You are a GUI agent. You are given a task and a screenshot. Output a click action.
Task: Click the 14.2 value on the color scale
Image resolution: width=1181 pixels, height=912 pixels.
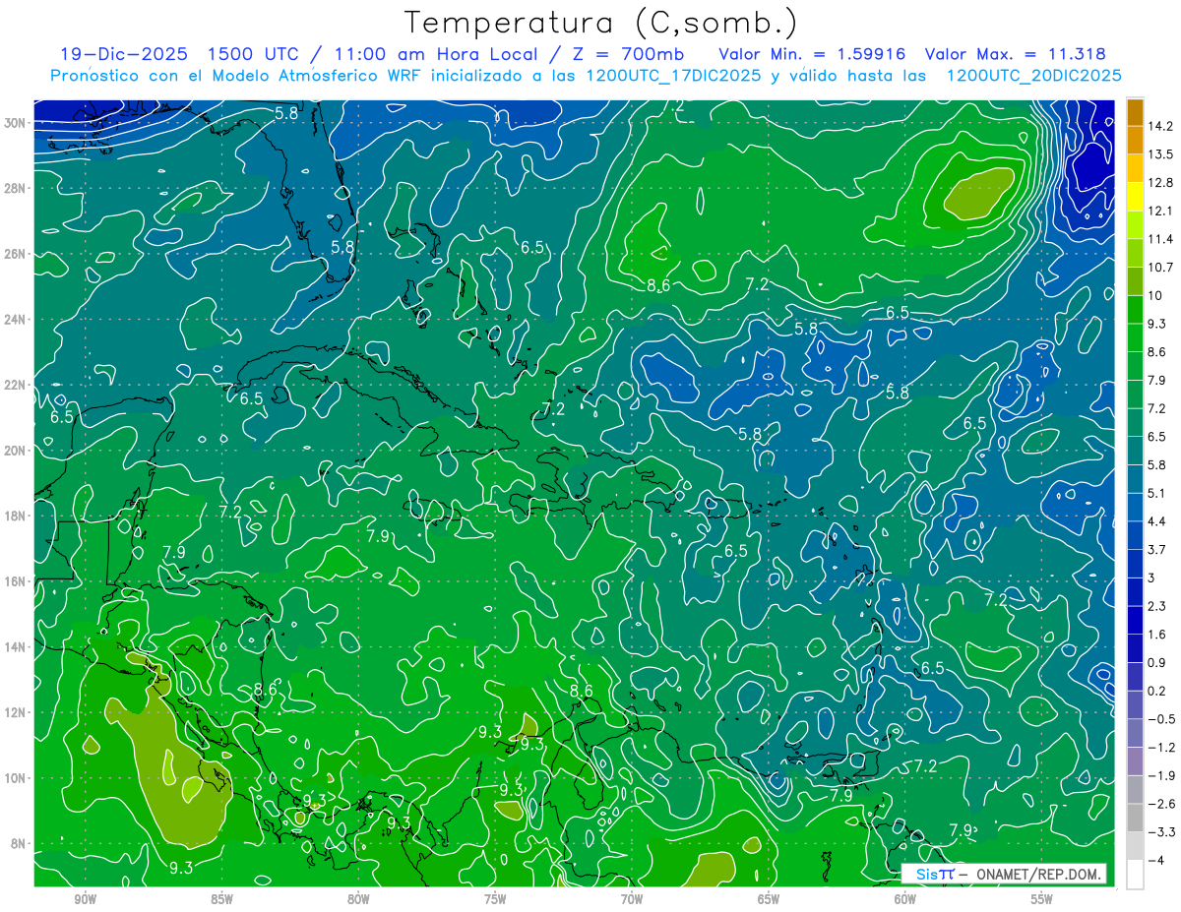[x=1162, y=126]
